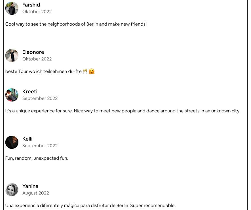Click Kreeti's profile avatar
This screenshot has width=251, height=210.
(x=12, y=95)
